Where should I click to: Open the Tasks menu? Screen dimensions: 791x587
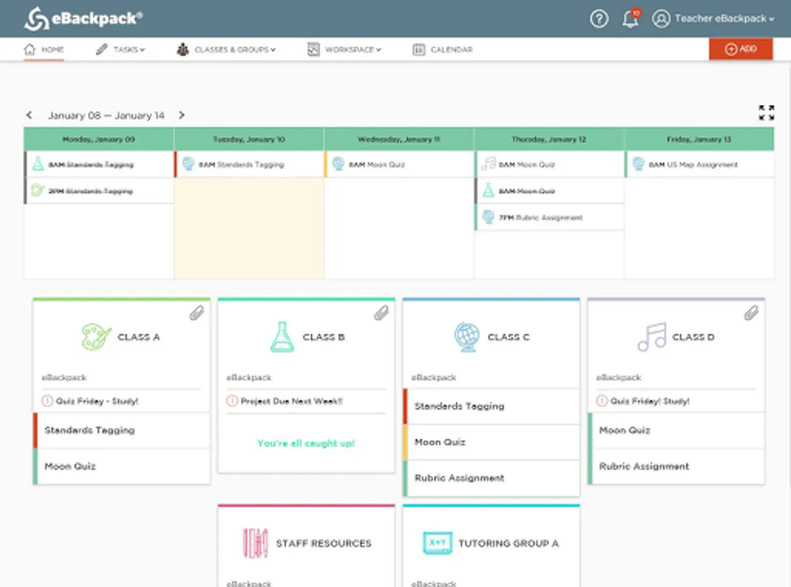point(120,50)
